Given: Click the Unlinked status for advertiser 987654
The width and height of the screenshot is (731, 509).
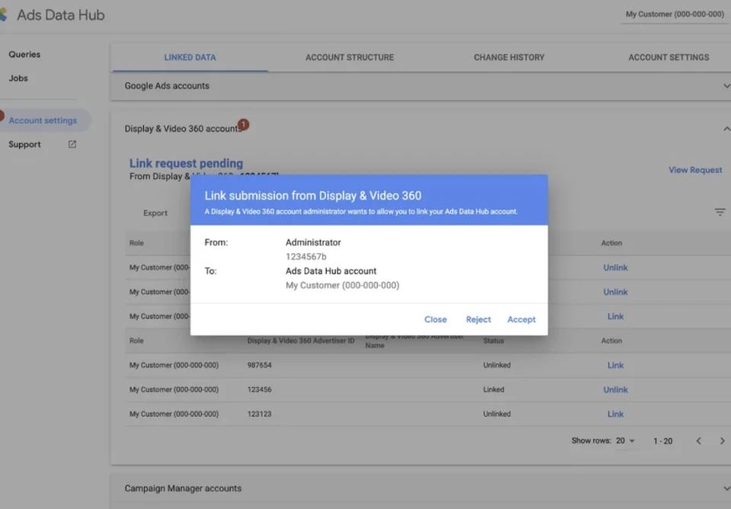Looking at the screenshot, I should (497, 365).
